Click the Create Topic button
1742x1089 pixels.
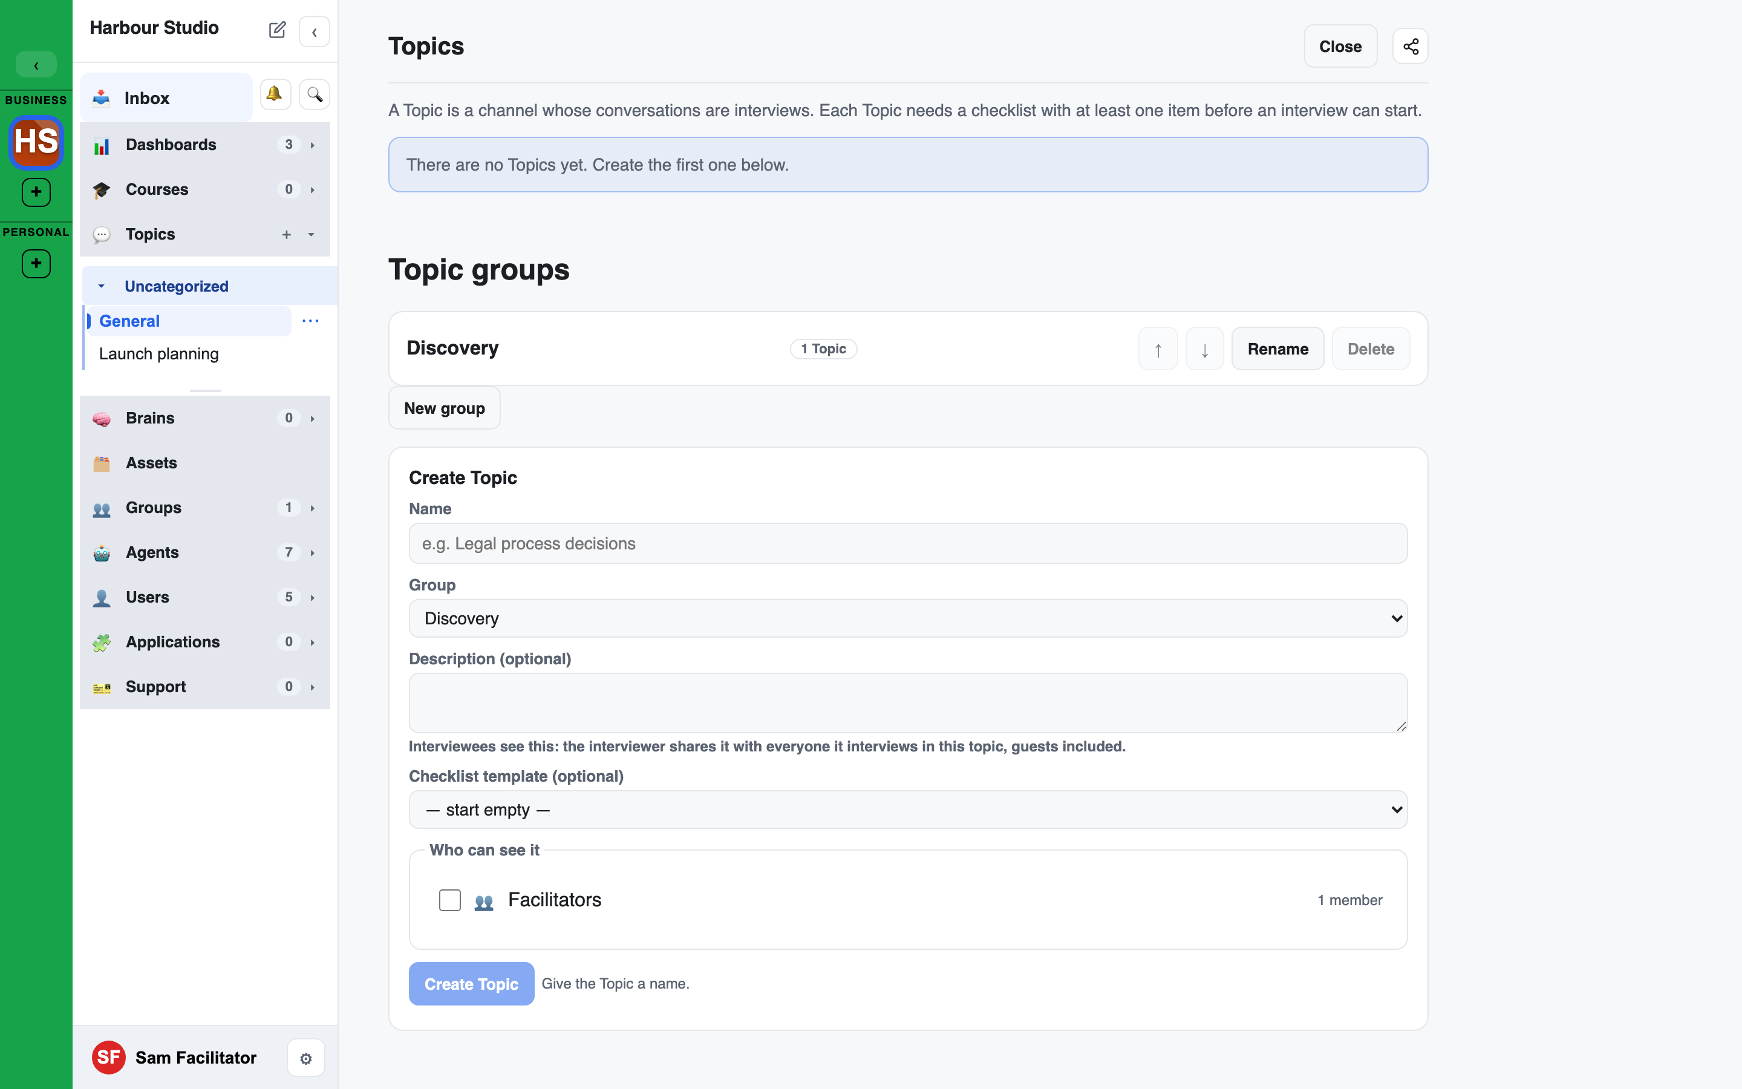pos(472,984)
